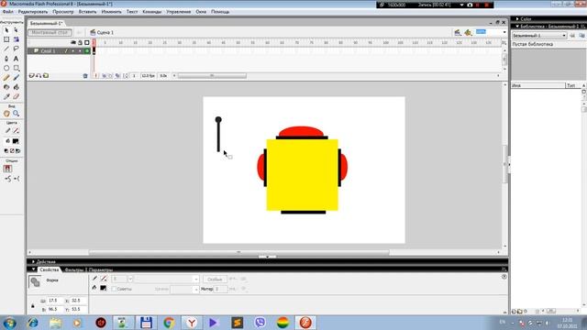This screenshot has height=330, width=587.
Task: Click the Custom stroke style button
Action: point(215,279)
